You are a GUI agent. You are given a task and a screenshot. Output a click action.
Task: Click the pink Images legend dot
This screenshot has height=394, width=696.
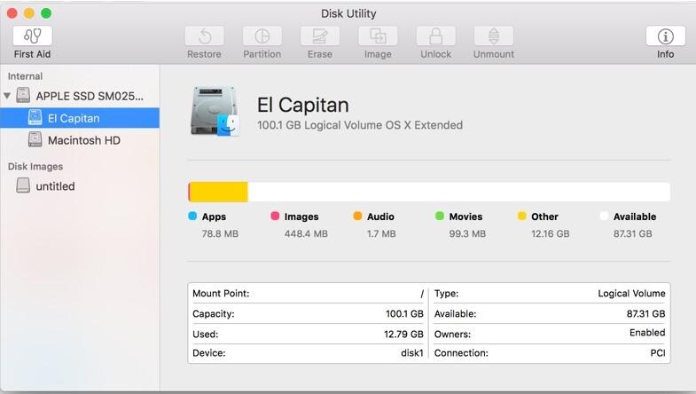(x=275, y=216)
